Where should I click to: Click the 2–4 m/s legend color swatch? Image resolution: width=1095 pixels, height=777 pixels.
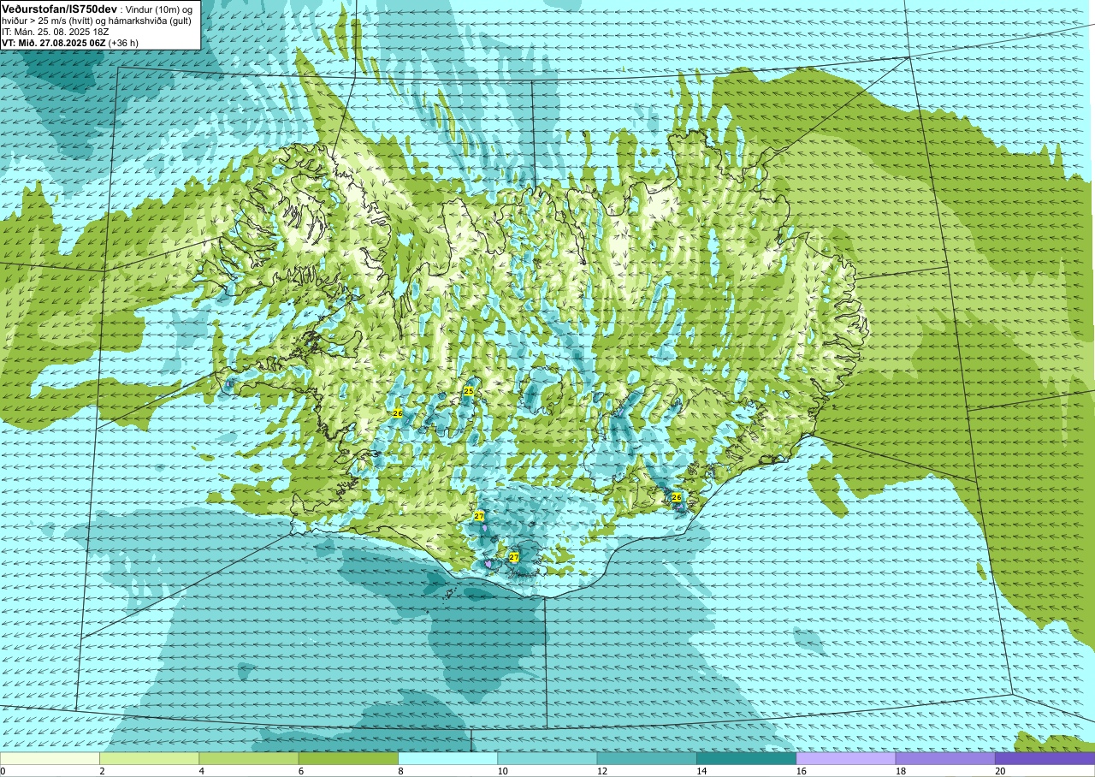click(x=149, y=758)
